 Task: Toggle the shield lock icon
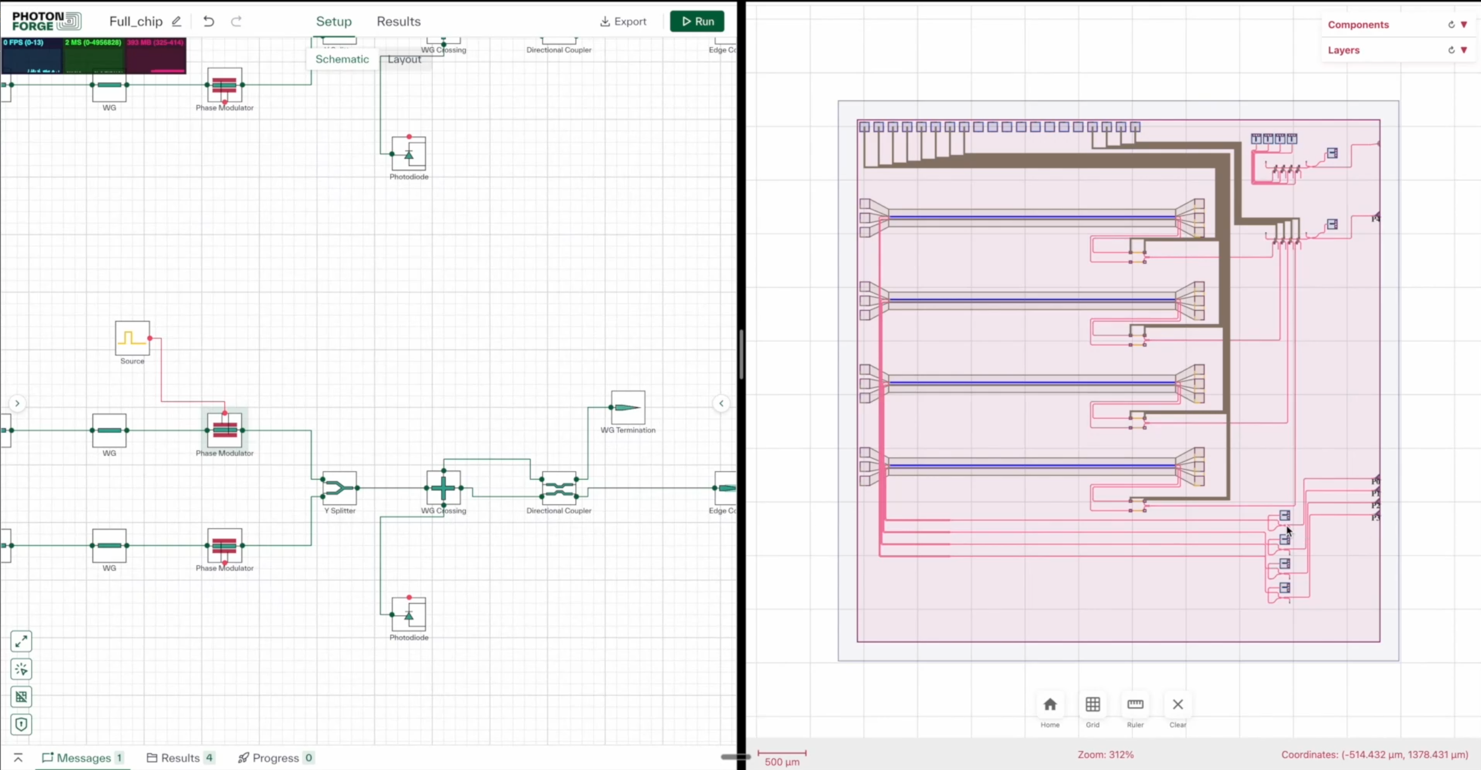tap(21, 724)
